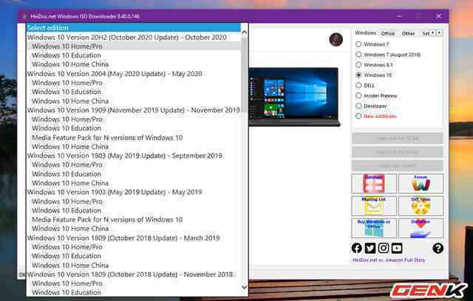Open the Facebook icon
This screenshot has height=301, width=473.
click(x=356, y=248)
